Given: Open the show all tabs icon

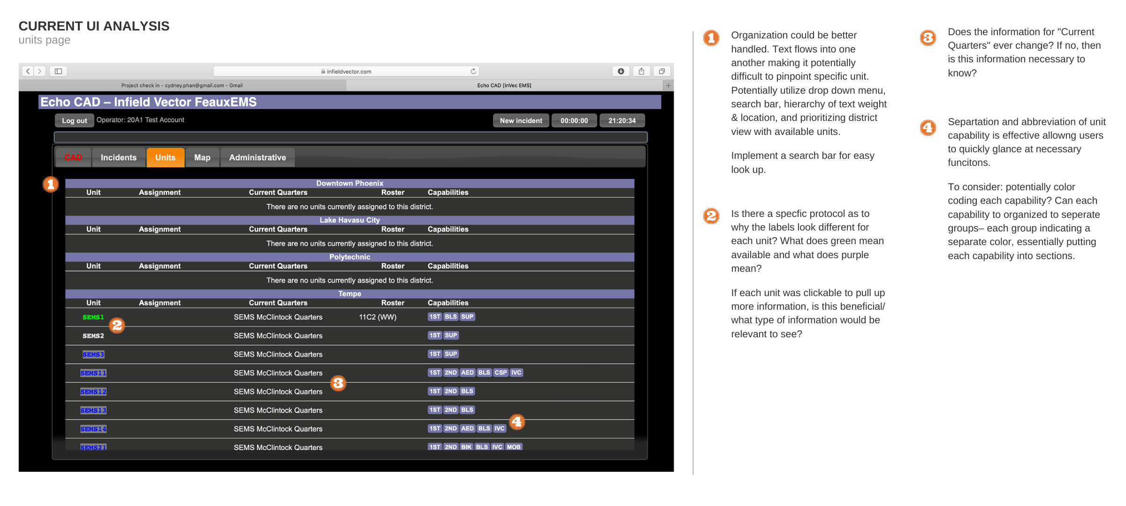Looking at the screenshot, I should 662,71.
